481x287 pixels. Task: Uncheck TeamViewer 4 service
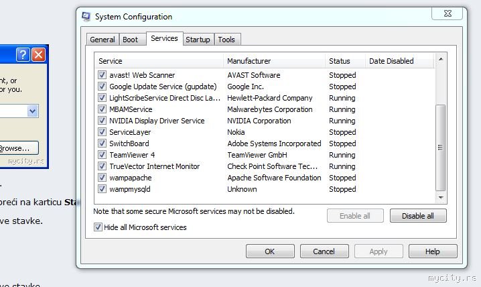click(x=102, y=154)
